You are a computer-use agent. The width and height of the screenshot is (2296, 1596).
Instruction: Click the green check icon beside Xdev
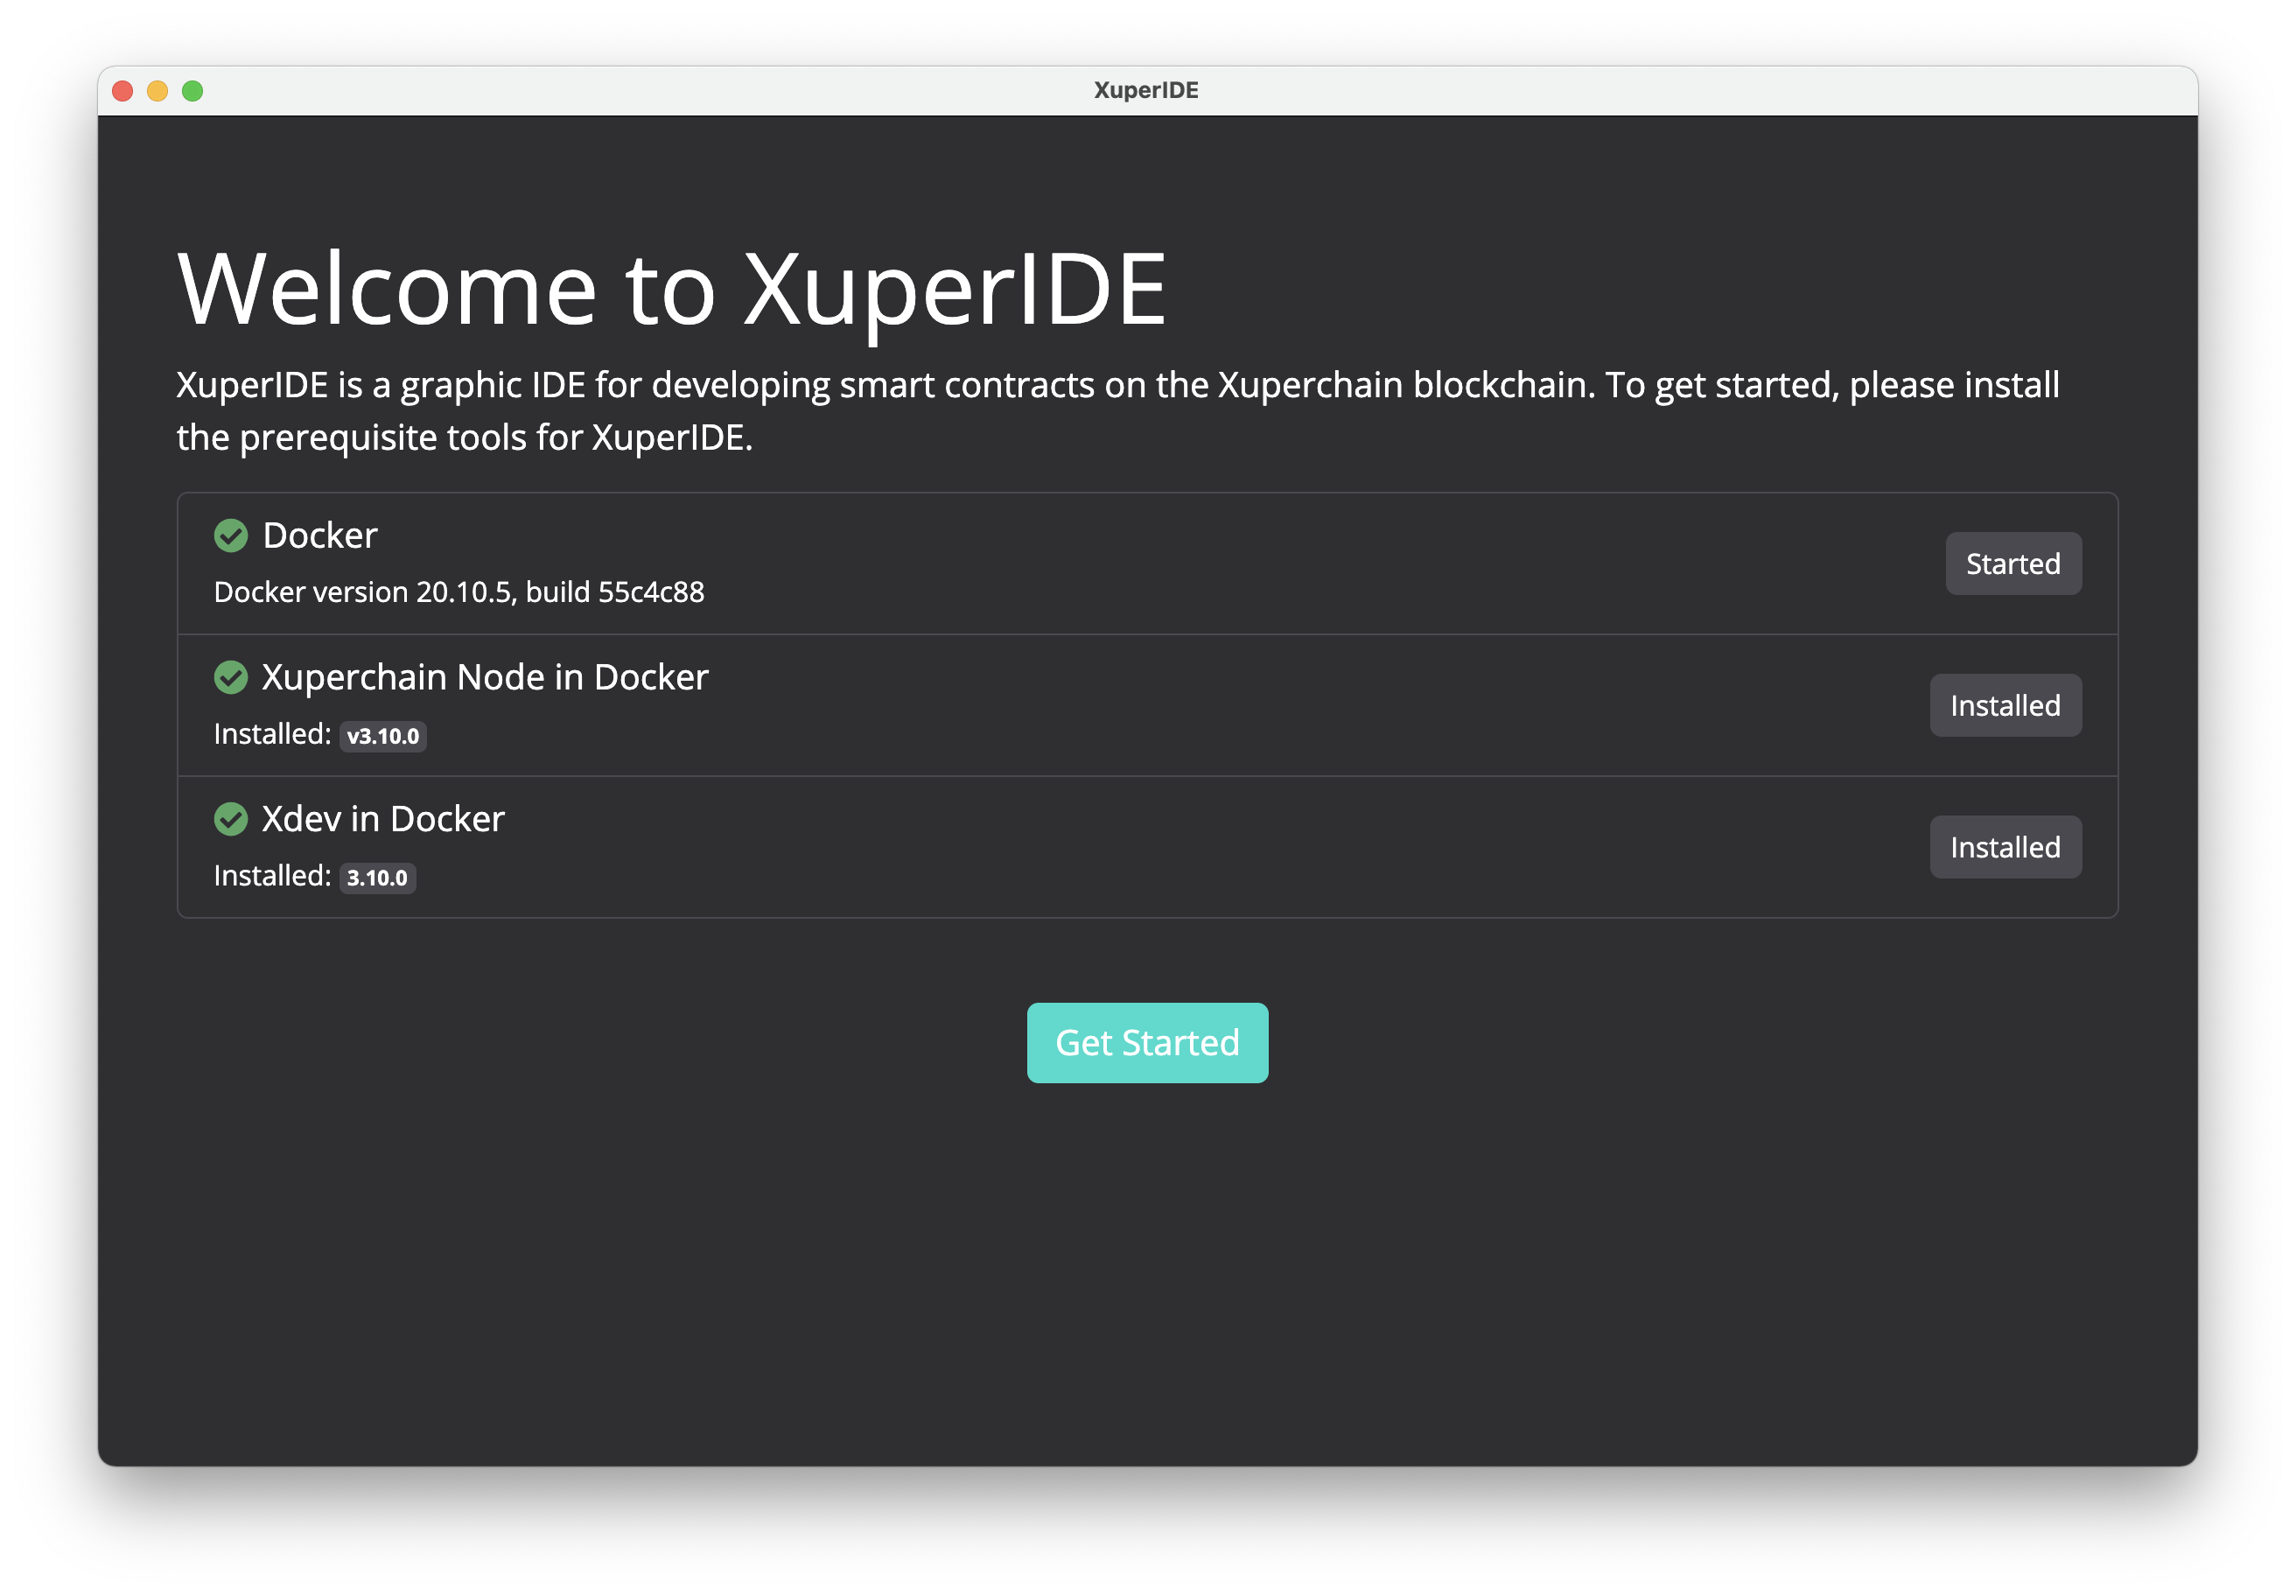pos(231,820)
